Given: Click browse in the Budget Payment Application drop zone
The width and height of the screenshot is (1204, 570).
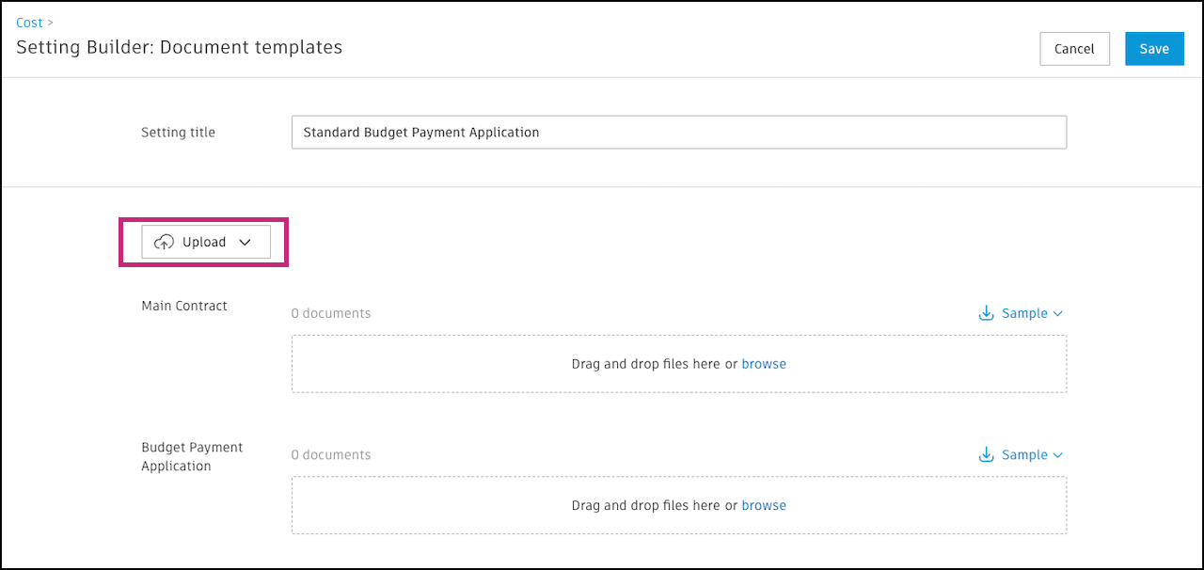Looking at the screenshot, I should 764,505.
